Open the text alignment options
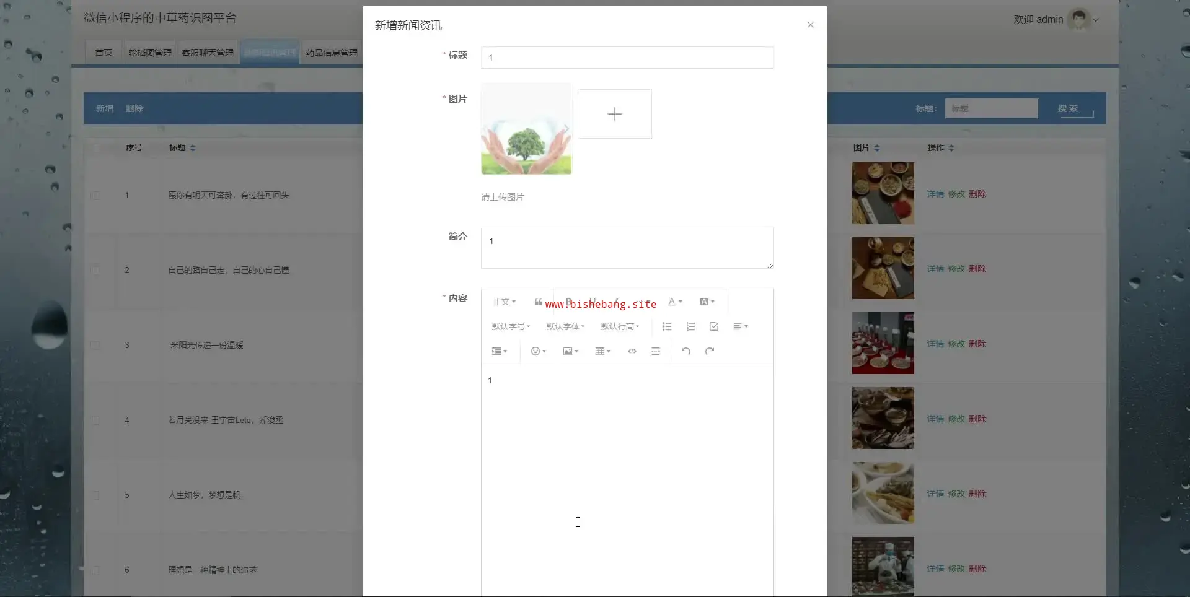This screenshot has width=1190, height=597. (741, 326)
